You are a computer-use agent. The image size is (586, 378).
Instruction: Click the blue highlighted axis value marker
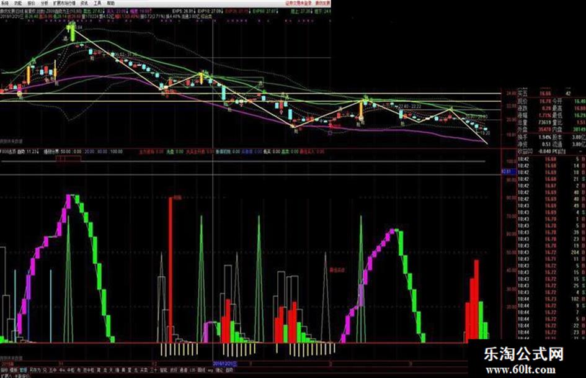(508, 171)
